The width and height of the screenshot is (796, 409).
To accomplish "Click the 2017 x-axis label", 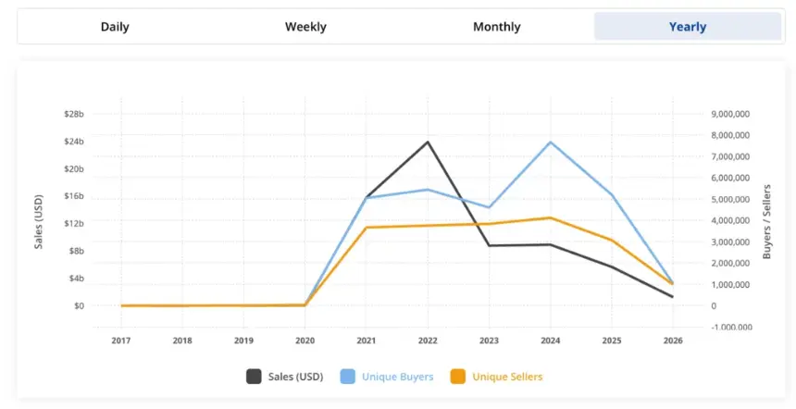I will [121, 341].
